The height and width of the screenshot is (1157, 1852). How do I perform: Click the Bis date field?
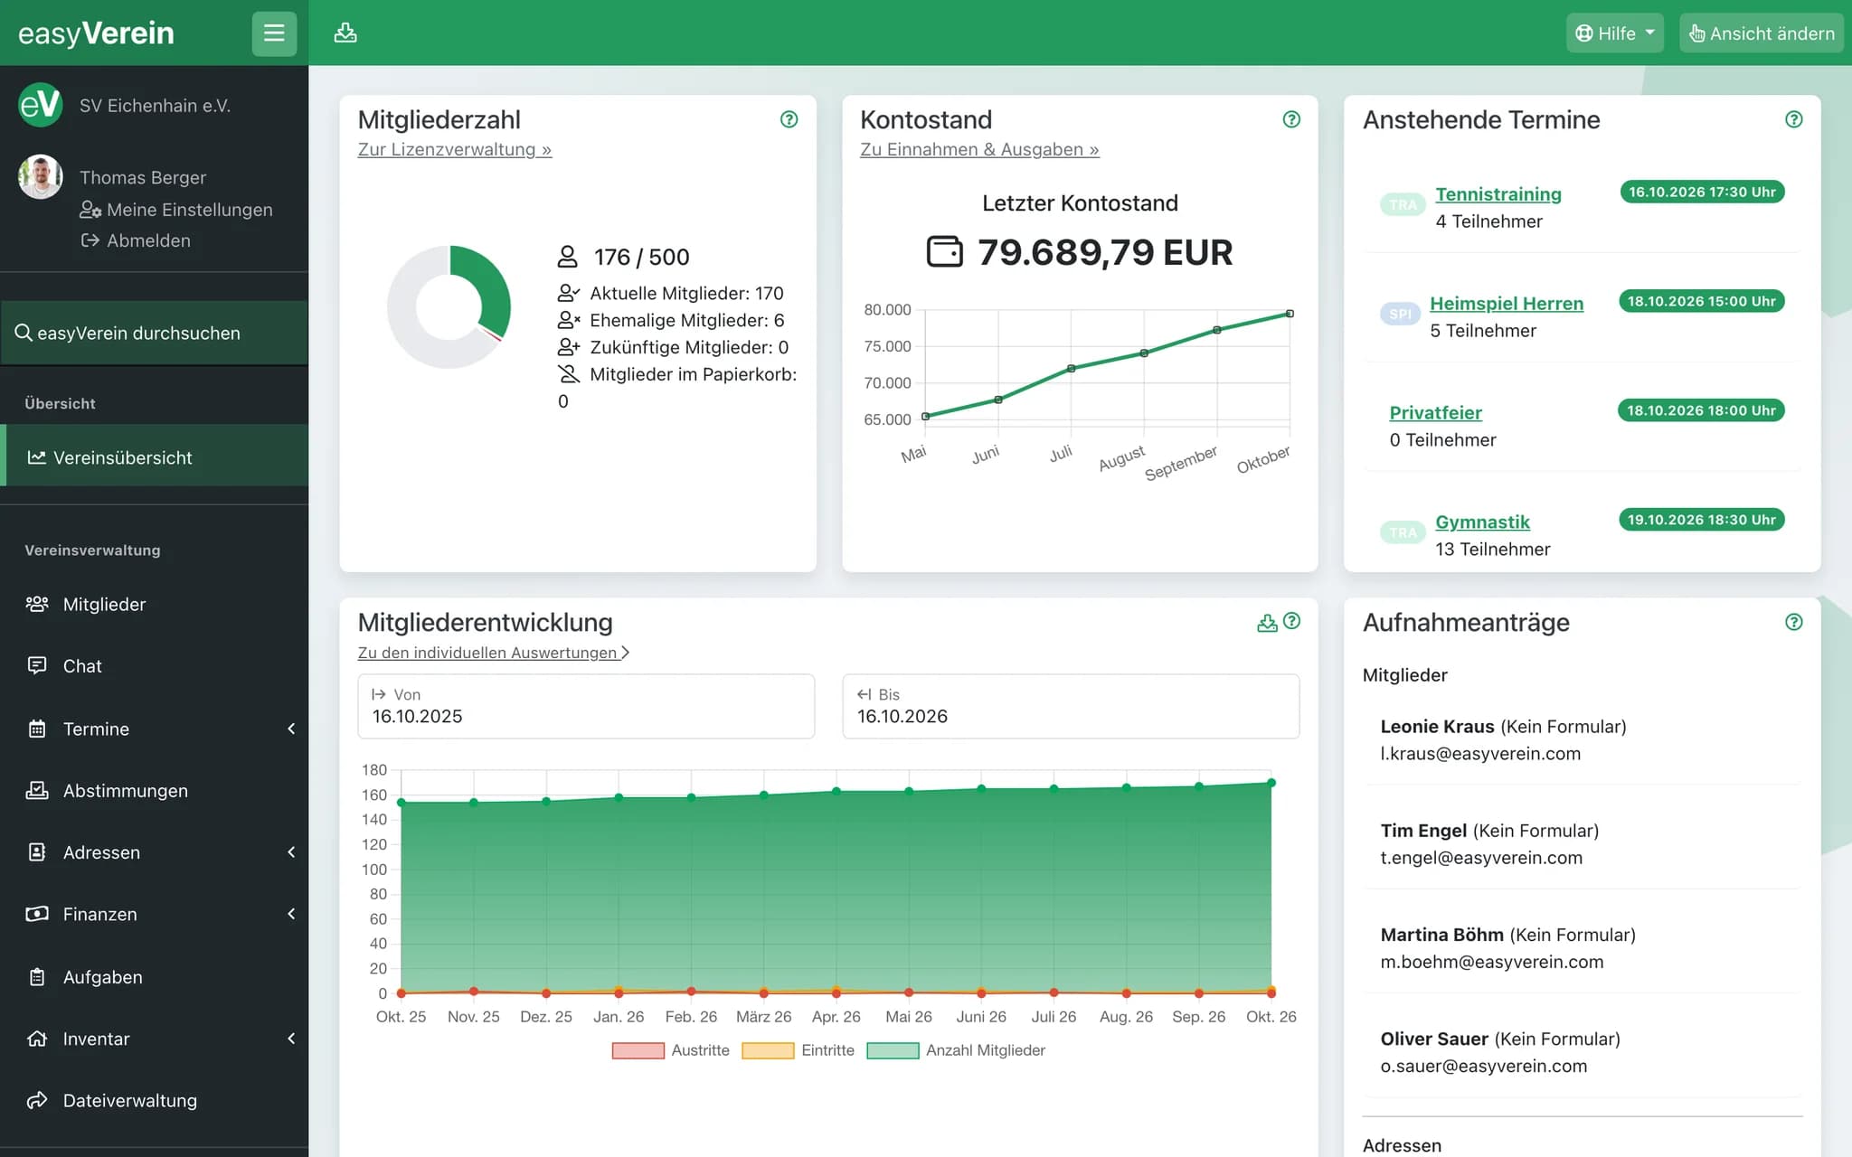coord(1071,706)
